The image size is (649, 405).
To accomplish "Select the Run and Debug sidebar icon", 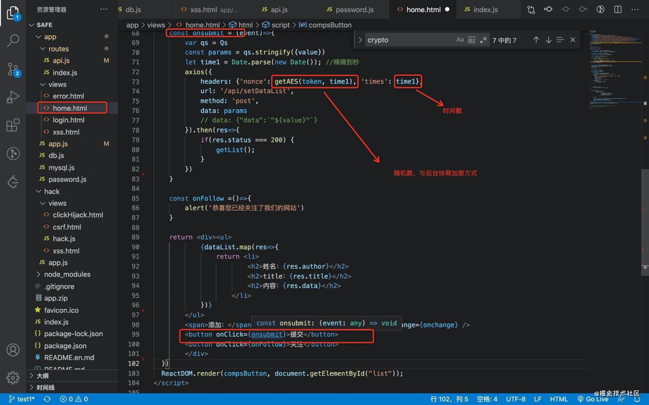I will (x=13, y=98).
